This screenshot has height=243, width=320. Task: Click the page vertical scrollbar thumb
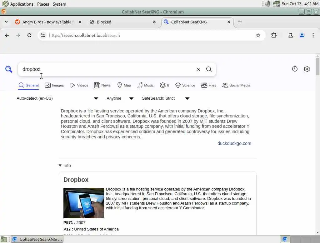pyautogui.click(x=317, y=67)
